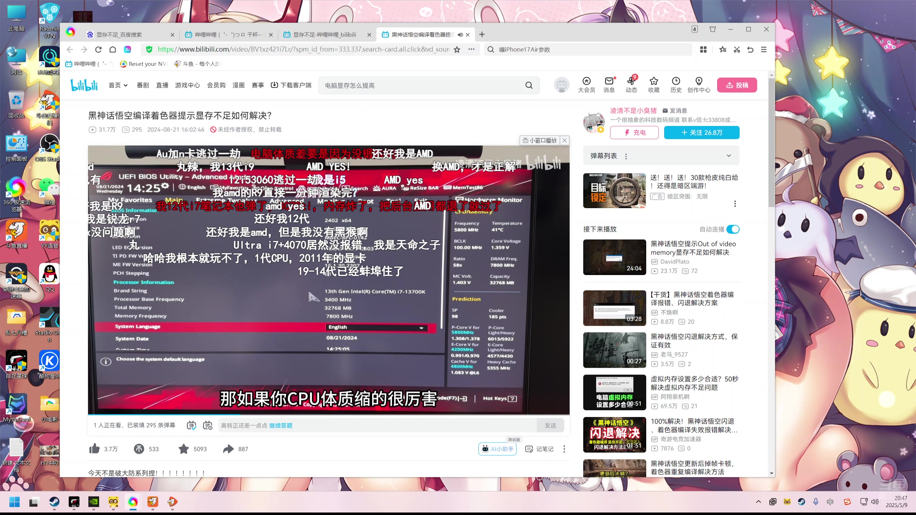Open the 直播 navigation item
916x515 pixels.
[162, 85]
